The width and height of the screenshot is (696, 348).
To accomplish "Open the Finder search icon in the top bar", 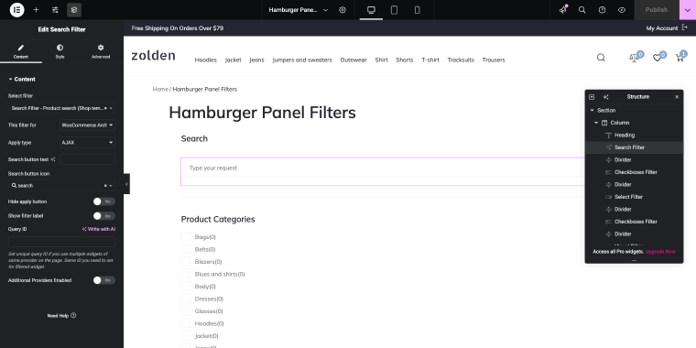I will click(582, 10).
